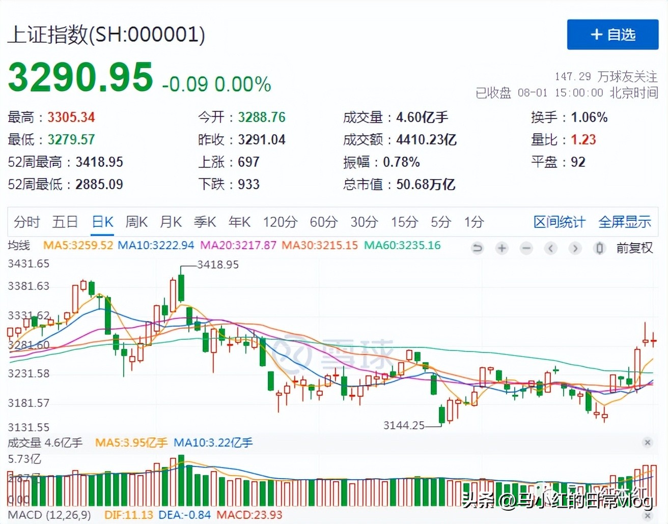The image size is (668, 524).
Task: Close the volume indicator panel
Action: pos(647,443)
